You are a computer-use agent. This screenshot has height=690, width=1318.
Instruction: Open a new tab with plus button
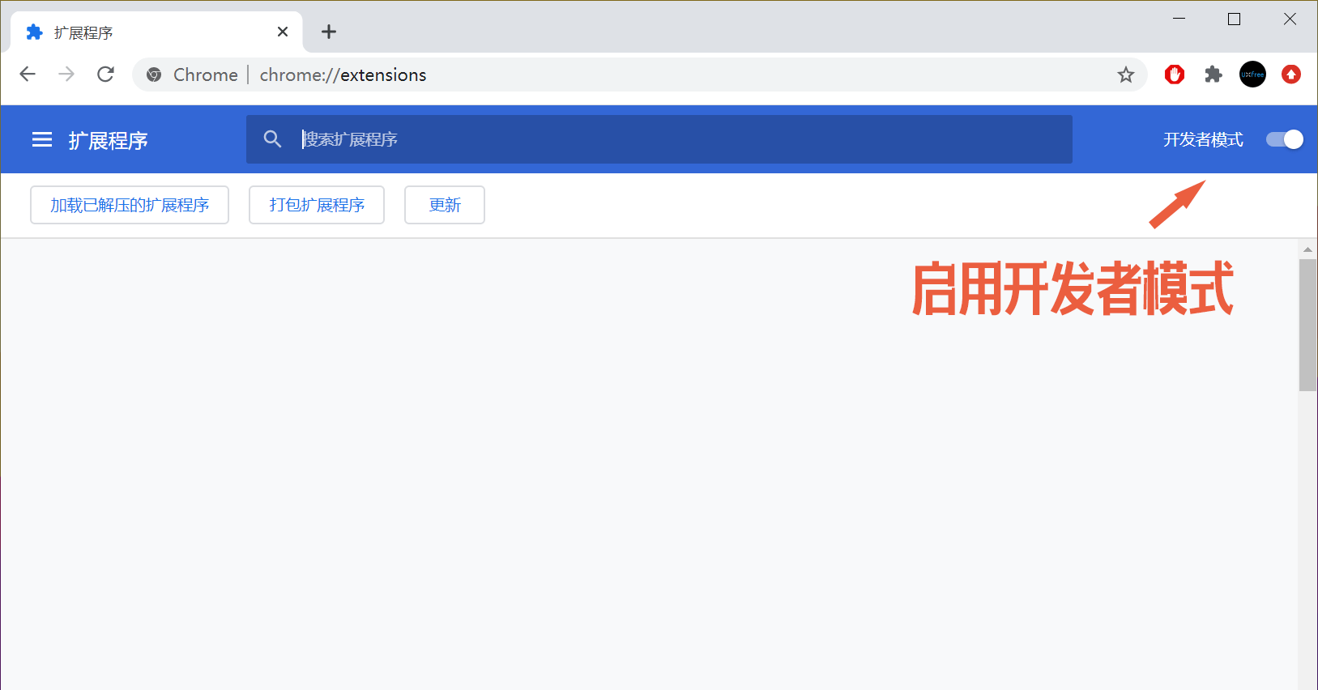click(x=329, y=32)
